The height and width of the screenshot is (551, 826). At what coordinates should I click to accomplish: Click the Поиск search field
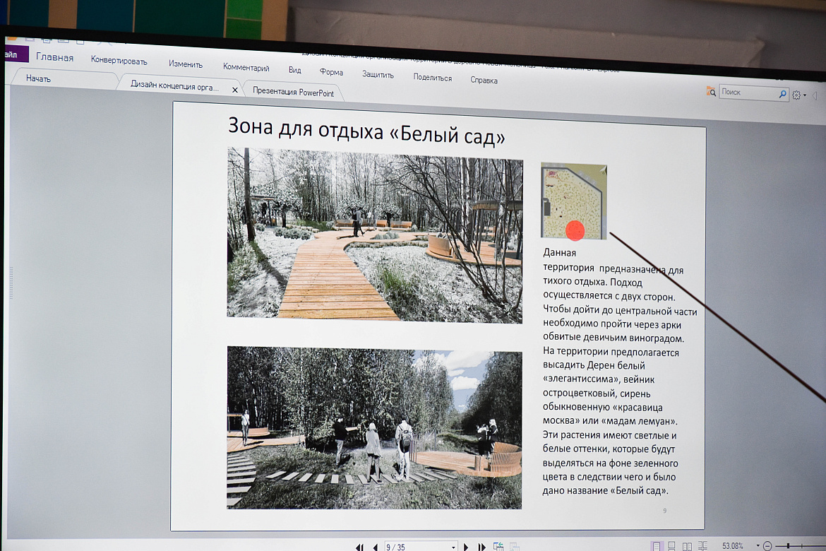click(748, 93)
